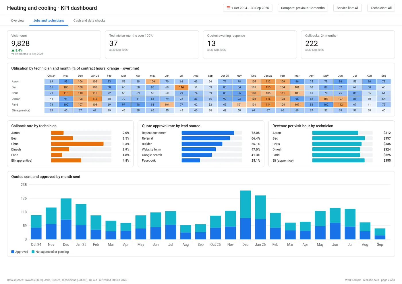This screenshot has width=402, height=284.
Task: Click the Google search lead source label
Action: pos(152,155)
